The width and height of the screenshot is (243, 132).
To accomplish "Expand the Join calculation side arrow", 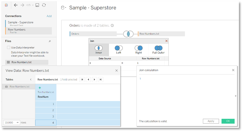I will (x=235, y=96).
